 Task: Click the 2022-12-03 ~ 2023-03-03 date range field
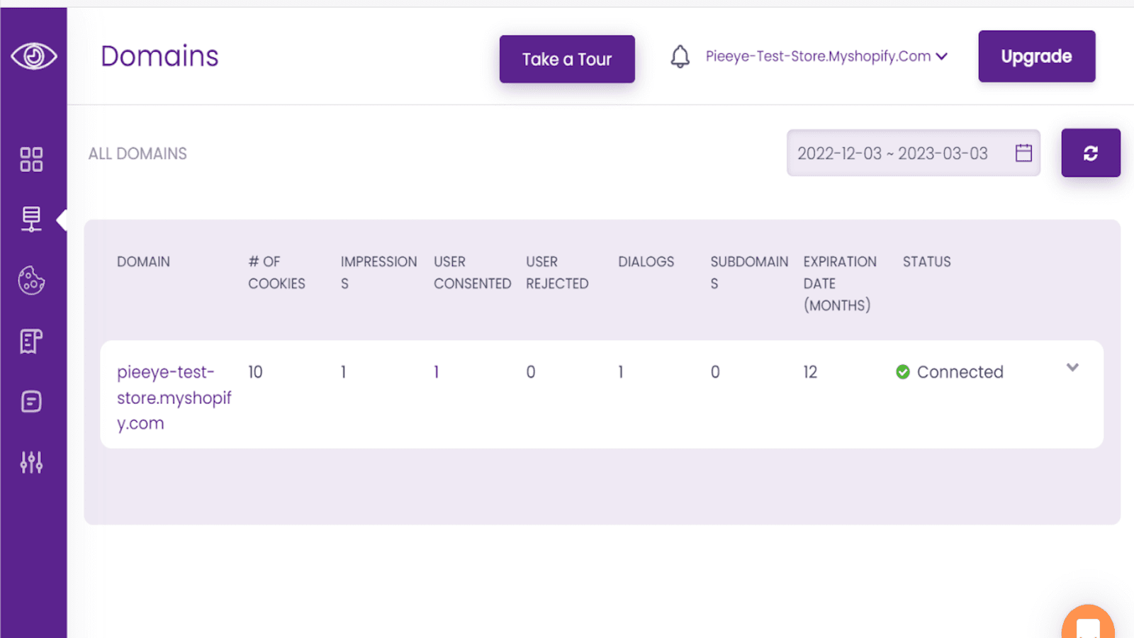point(892,154)
